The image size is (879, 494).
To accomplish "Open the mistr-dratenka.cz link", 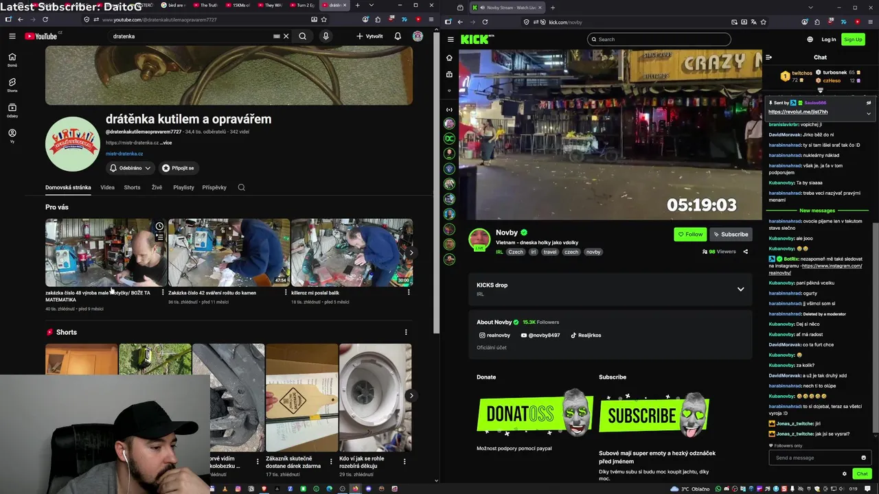I will pyautogui.click(x=124, y=154).
